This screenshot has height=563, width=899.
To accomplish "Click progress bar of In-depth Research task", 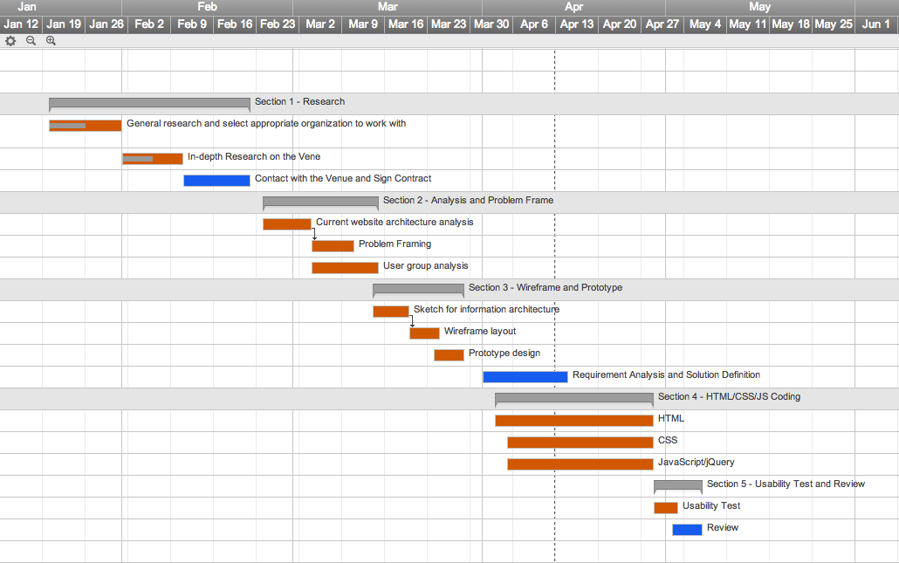I will [138, 159].
